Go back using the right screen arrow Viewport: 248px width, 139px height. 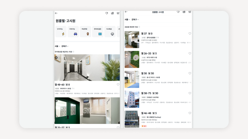tap(126, 12)
